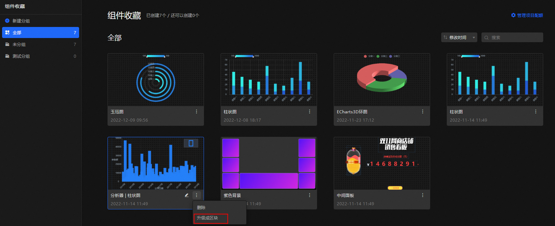Viewport: 555px width, 226px height.
Task: Select the 全部 group in sidebar
Action: point(41,32)
